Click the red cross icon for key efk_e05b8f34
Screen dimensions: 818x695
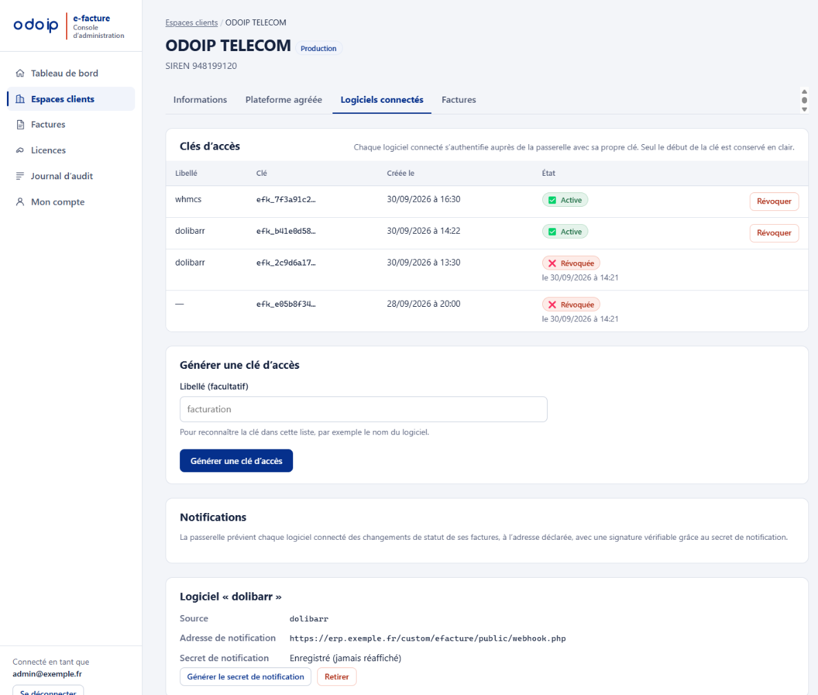pos(552,305)
